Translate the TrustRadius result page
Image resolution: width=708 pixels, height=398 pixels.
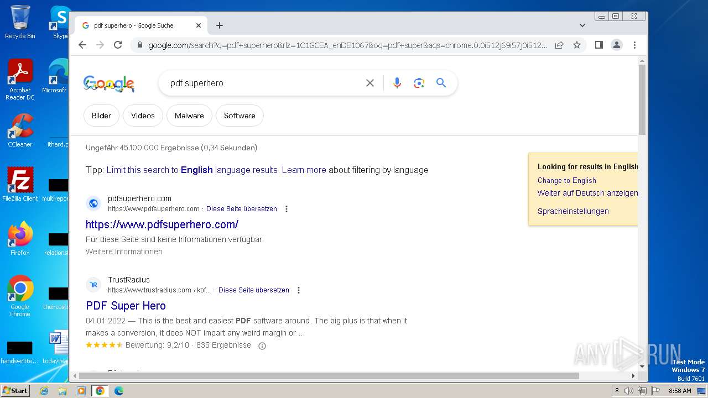(x=254, y=290)
